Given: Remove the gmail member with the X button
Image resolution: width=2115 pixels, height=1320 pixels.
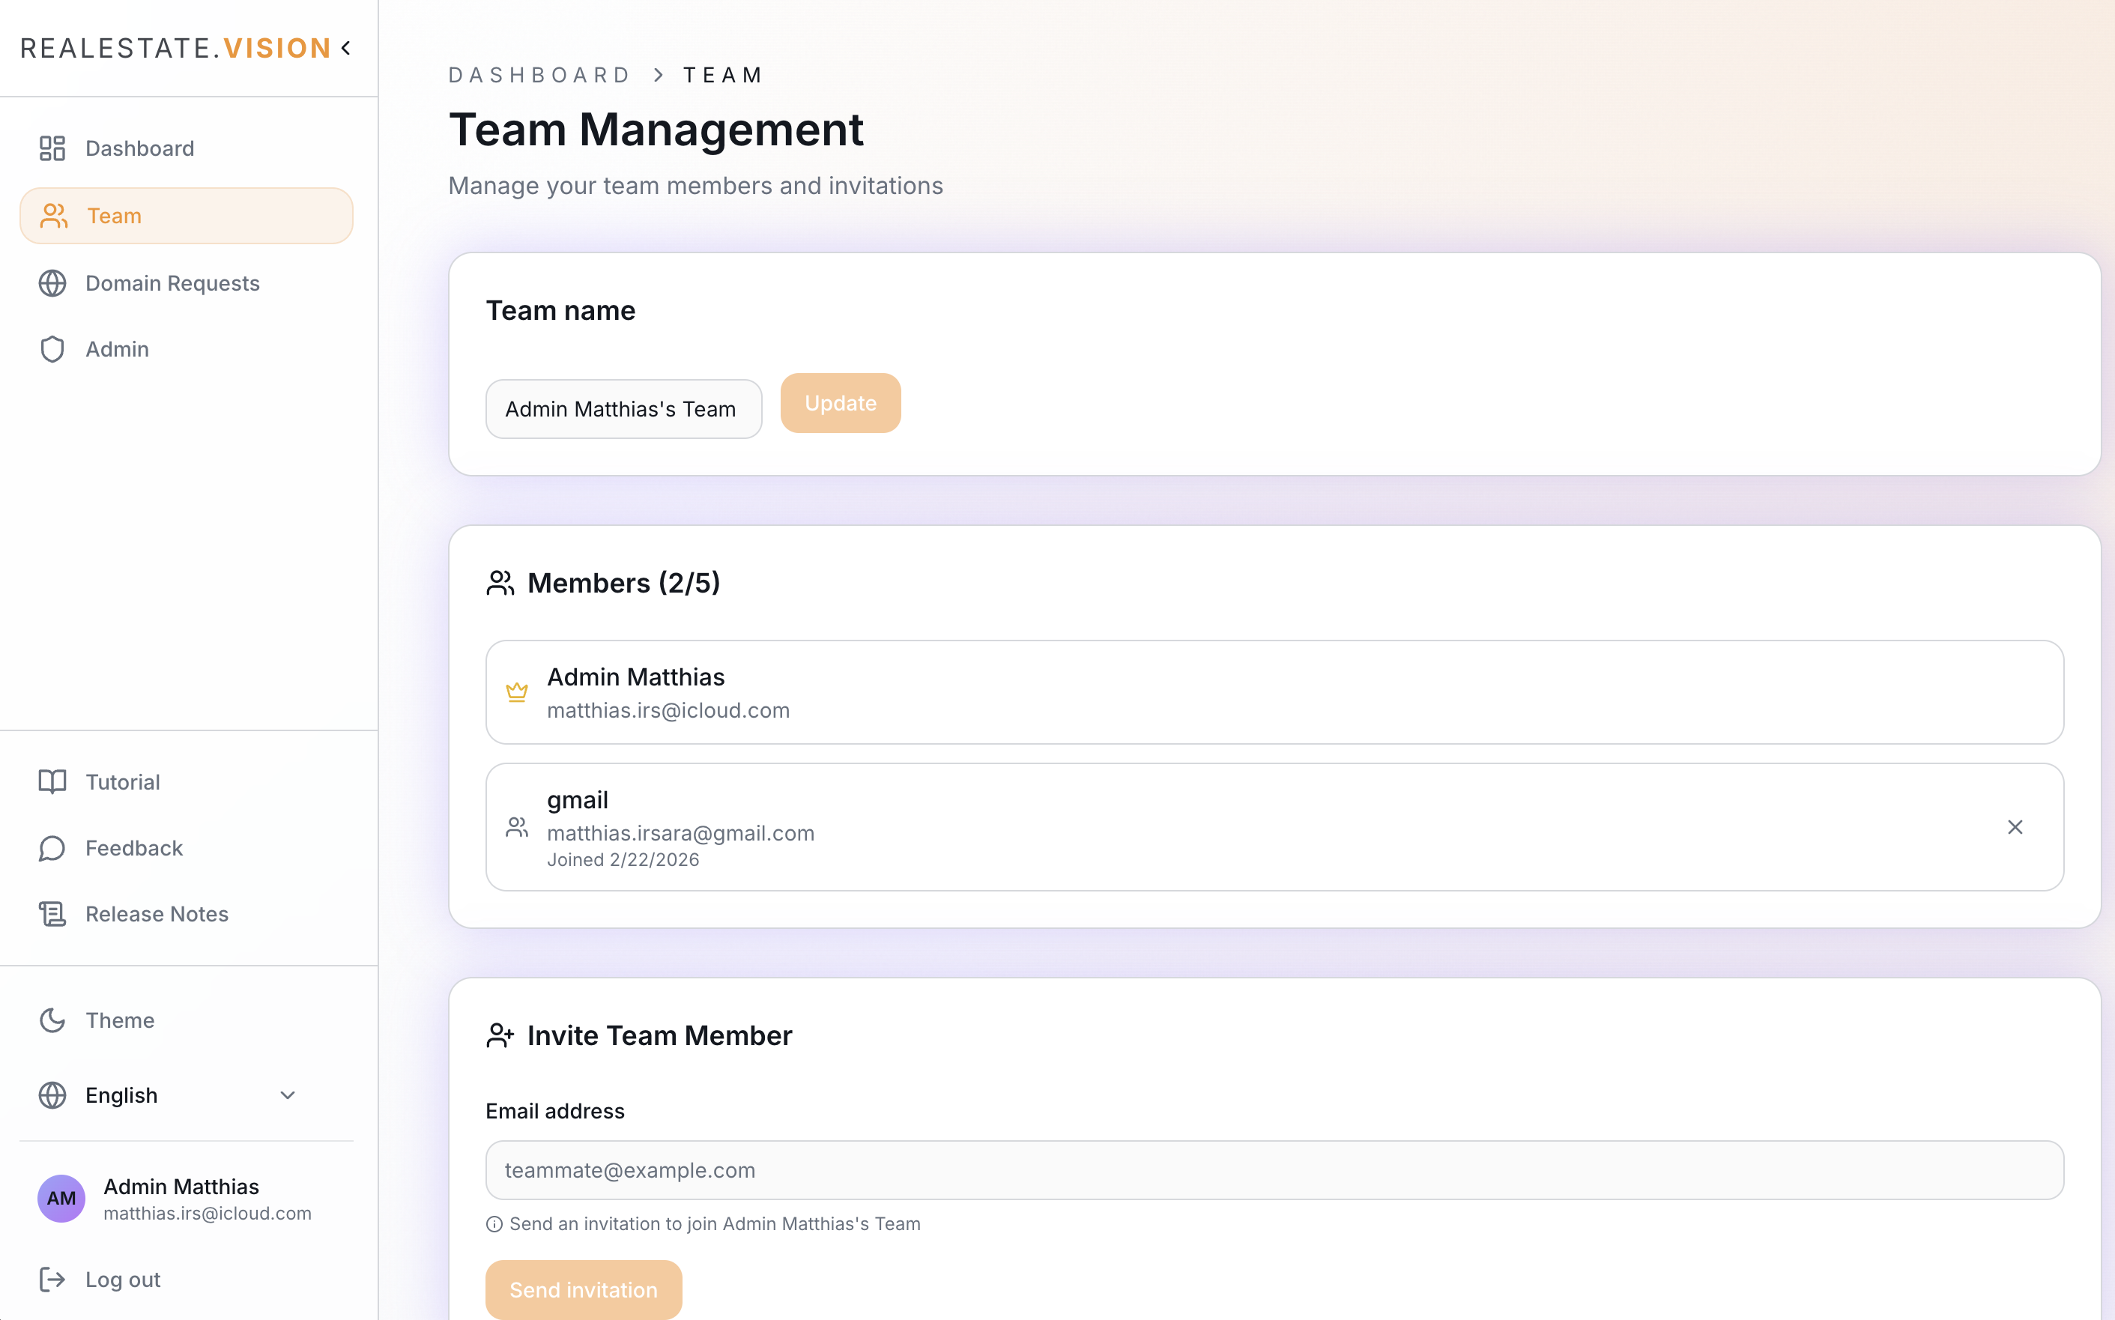Looking at the screenshot, I should point(2015,827).
